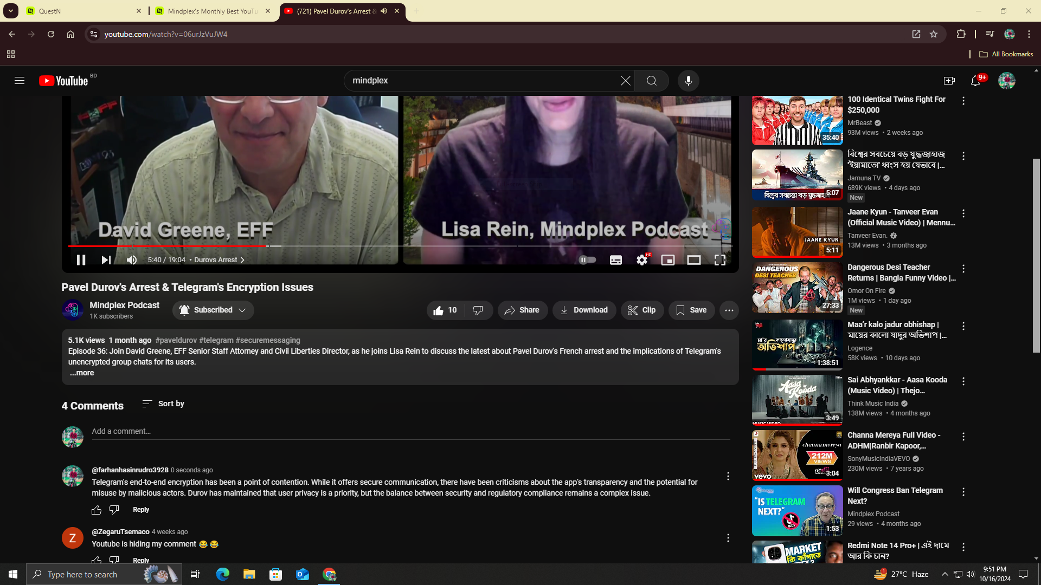Reload the page
This screenshot has height=585, width=1041.
coord(51,34)
